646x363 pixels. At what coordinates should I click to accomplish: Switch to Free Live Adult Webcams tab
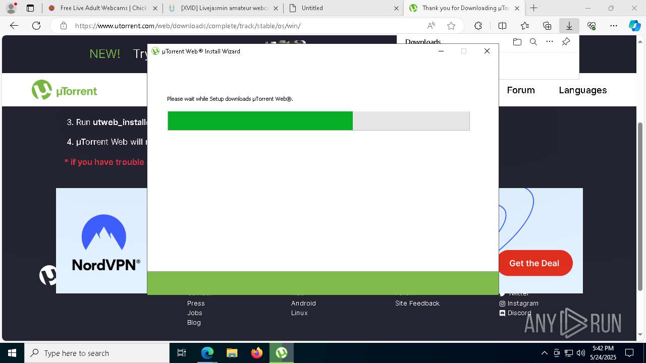103,8
